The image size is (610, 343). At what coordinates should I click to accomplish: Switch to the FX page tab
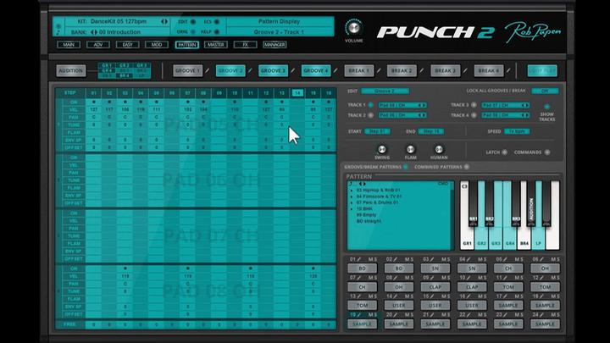245,45
